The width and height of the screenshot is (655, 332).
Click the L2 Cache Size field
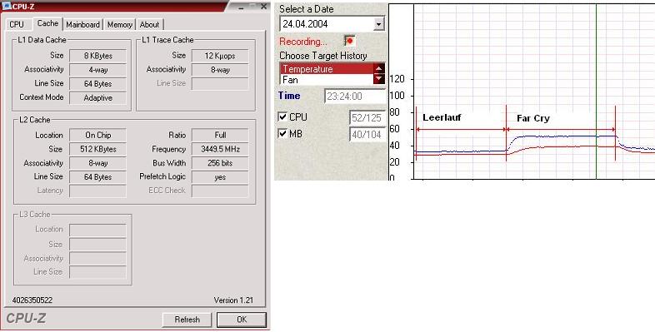[97, 149]
